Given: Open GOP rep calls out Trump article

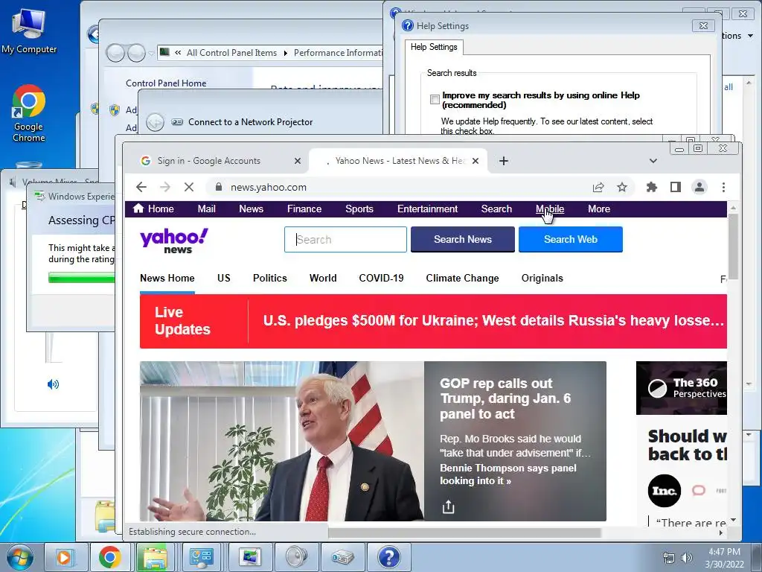Looking at the screenshot, I should tap(505, 398).
